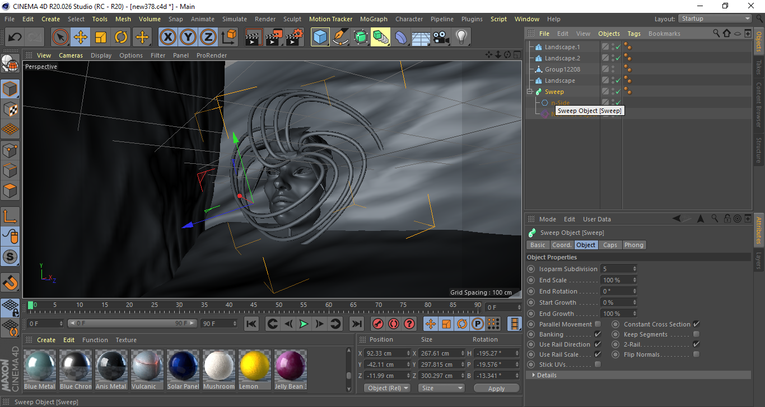Open the Layout dropdown
The height and width of the screenshot is (407, 765).
(x=715, y=19)
